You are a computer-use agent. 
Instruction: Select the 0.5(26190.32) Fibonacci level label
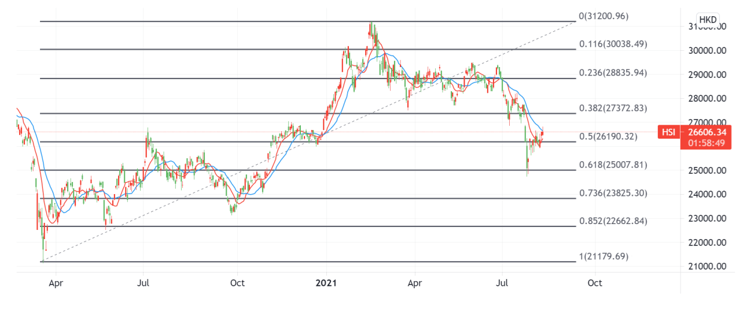(608, 137)
